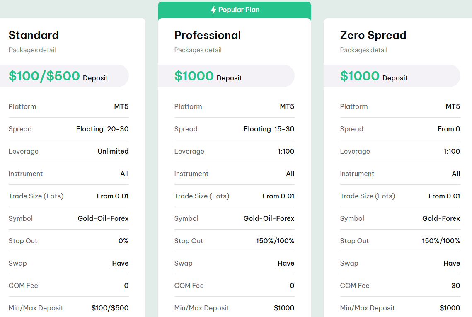The width and height of the screenshot is (472, 317).
Task: Click the Gold-Forex symbol value
Action: [x=441, y=218]
